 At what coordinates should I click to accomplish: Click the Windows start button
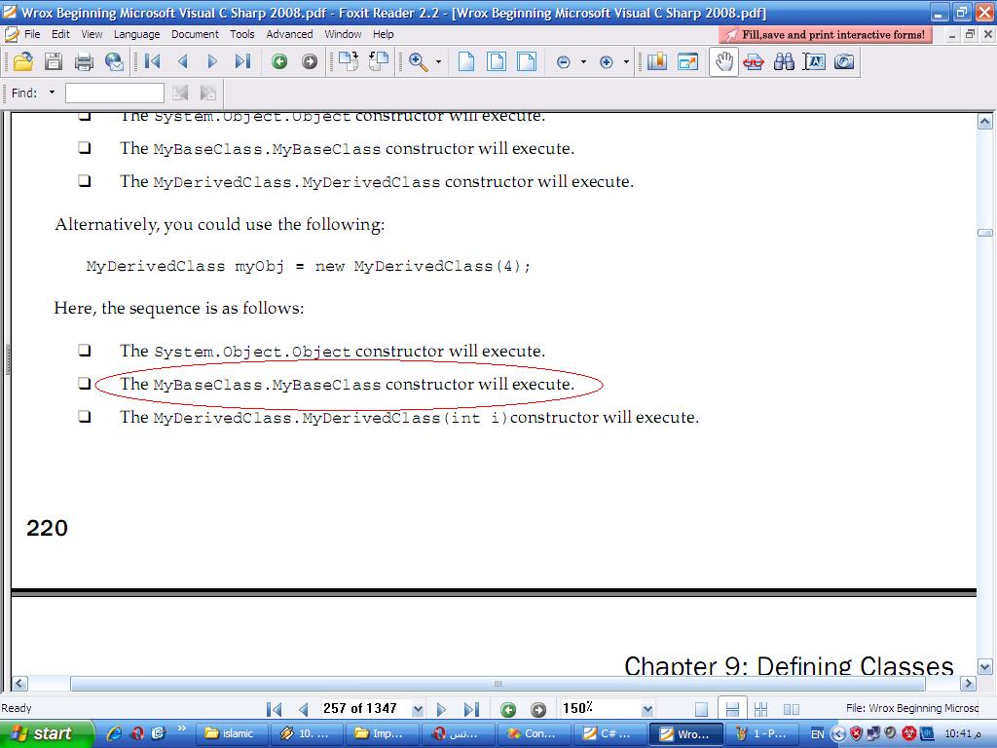(x=46, y=733)
